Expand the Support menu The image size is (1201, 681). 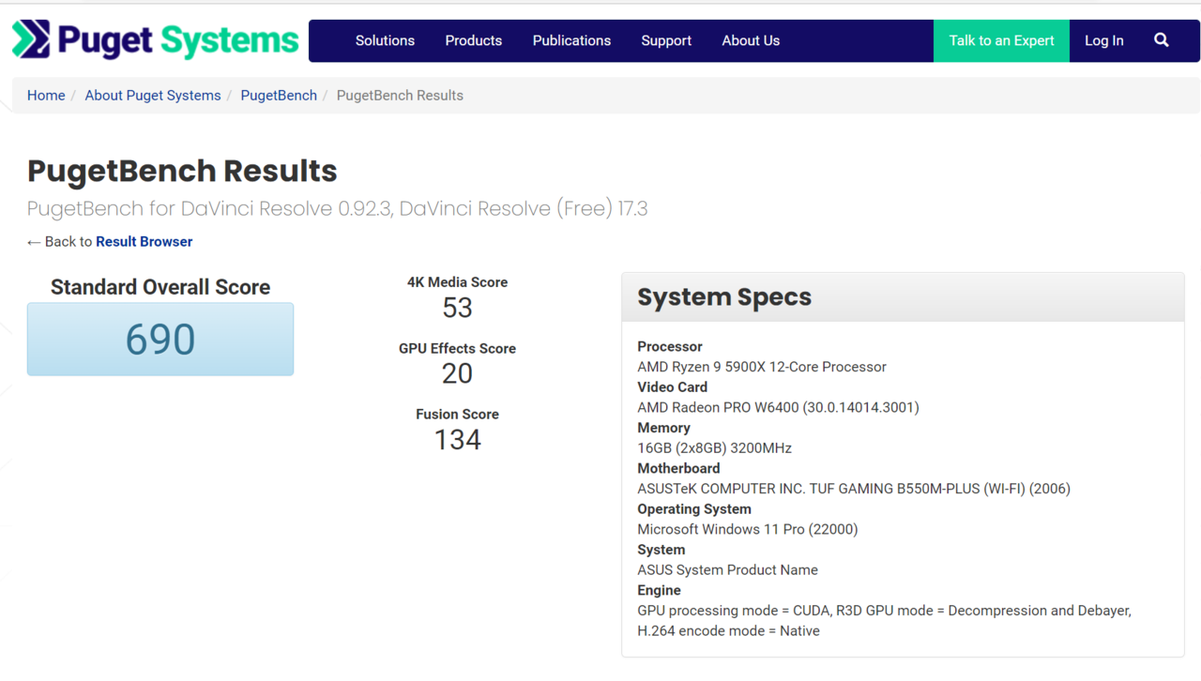click(666, 40)
